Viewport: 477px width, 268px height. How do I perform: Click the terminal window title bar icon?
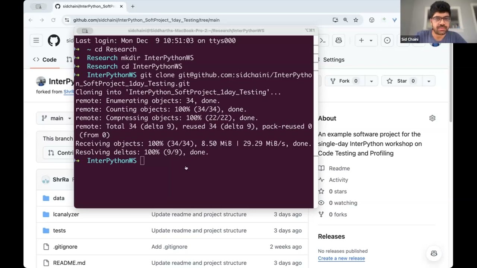(85, 31)
